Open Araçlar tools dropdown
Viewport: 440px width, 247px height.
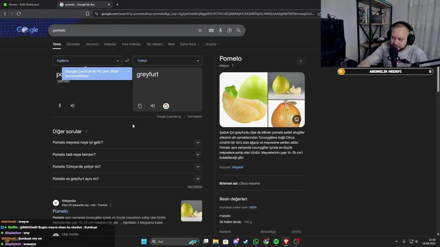(213, 44)
